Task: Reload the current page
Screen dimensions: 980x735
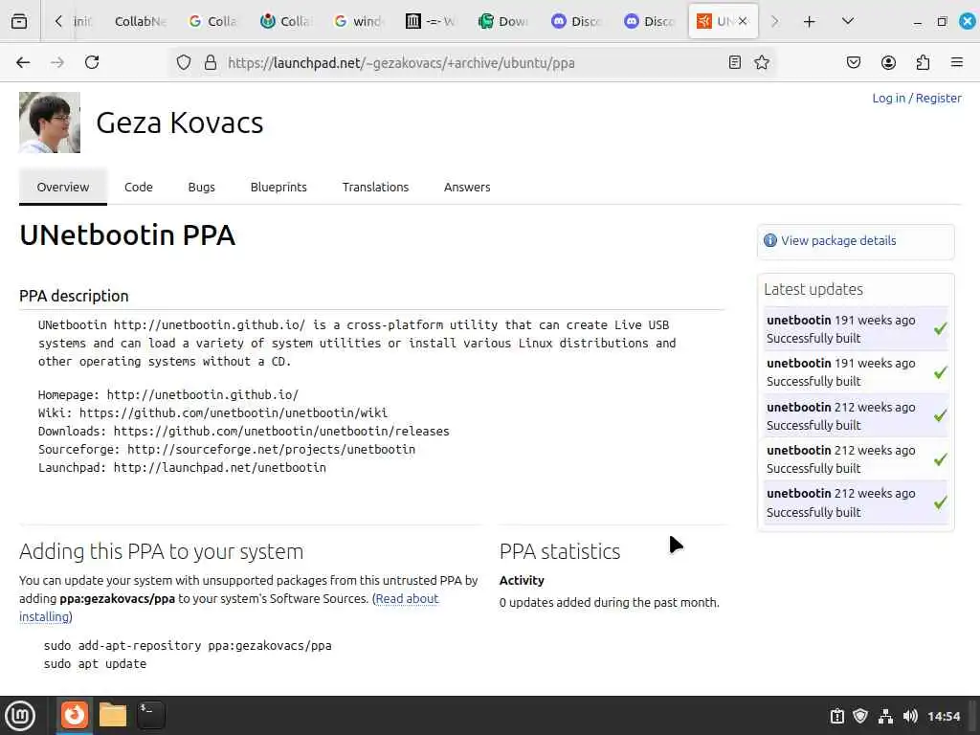Action: tap(92, 62)
